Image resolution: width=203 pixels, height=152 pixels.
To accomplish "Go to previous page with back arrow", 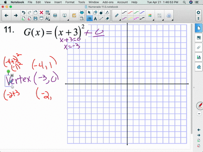I will click(x=6, y=16).
